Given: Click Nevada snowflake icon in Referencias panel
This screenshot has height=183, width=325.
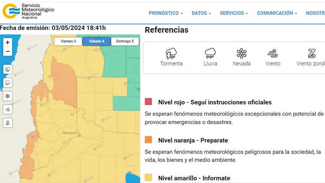Looking at the screenshot, I should tap(241, 53).
